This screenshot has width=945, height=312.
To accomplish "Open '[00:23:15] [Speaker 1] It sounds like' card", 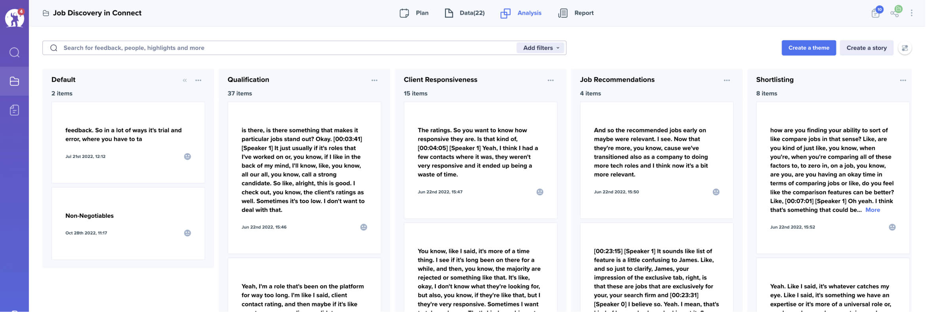I will (657, 268).
